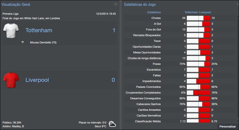This screenshot has height=130, width=239.
Task: Select goalscorer Mousa Dembélé (70)
Action: point(43,43)
